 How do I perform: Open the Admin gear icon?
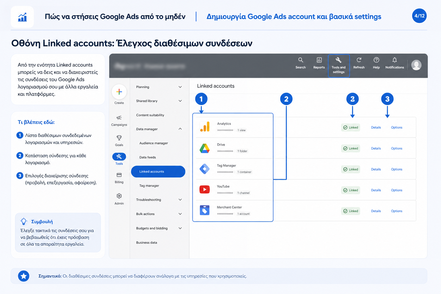click(x=119, y=196)
